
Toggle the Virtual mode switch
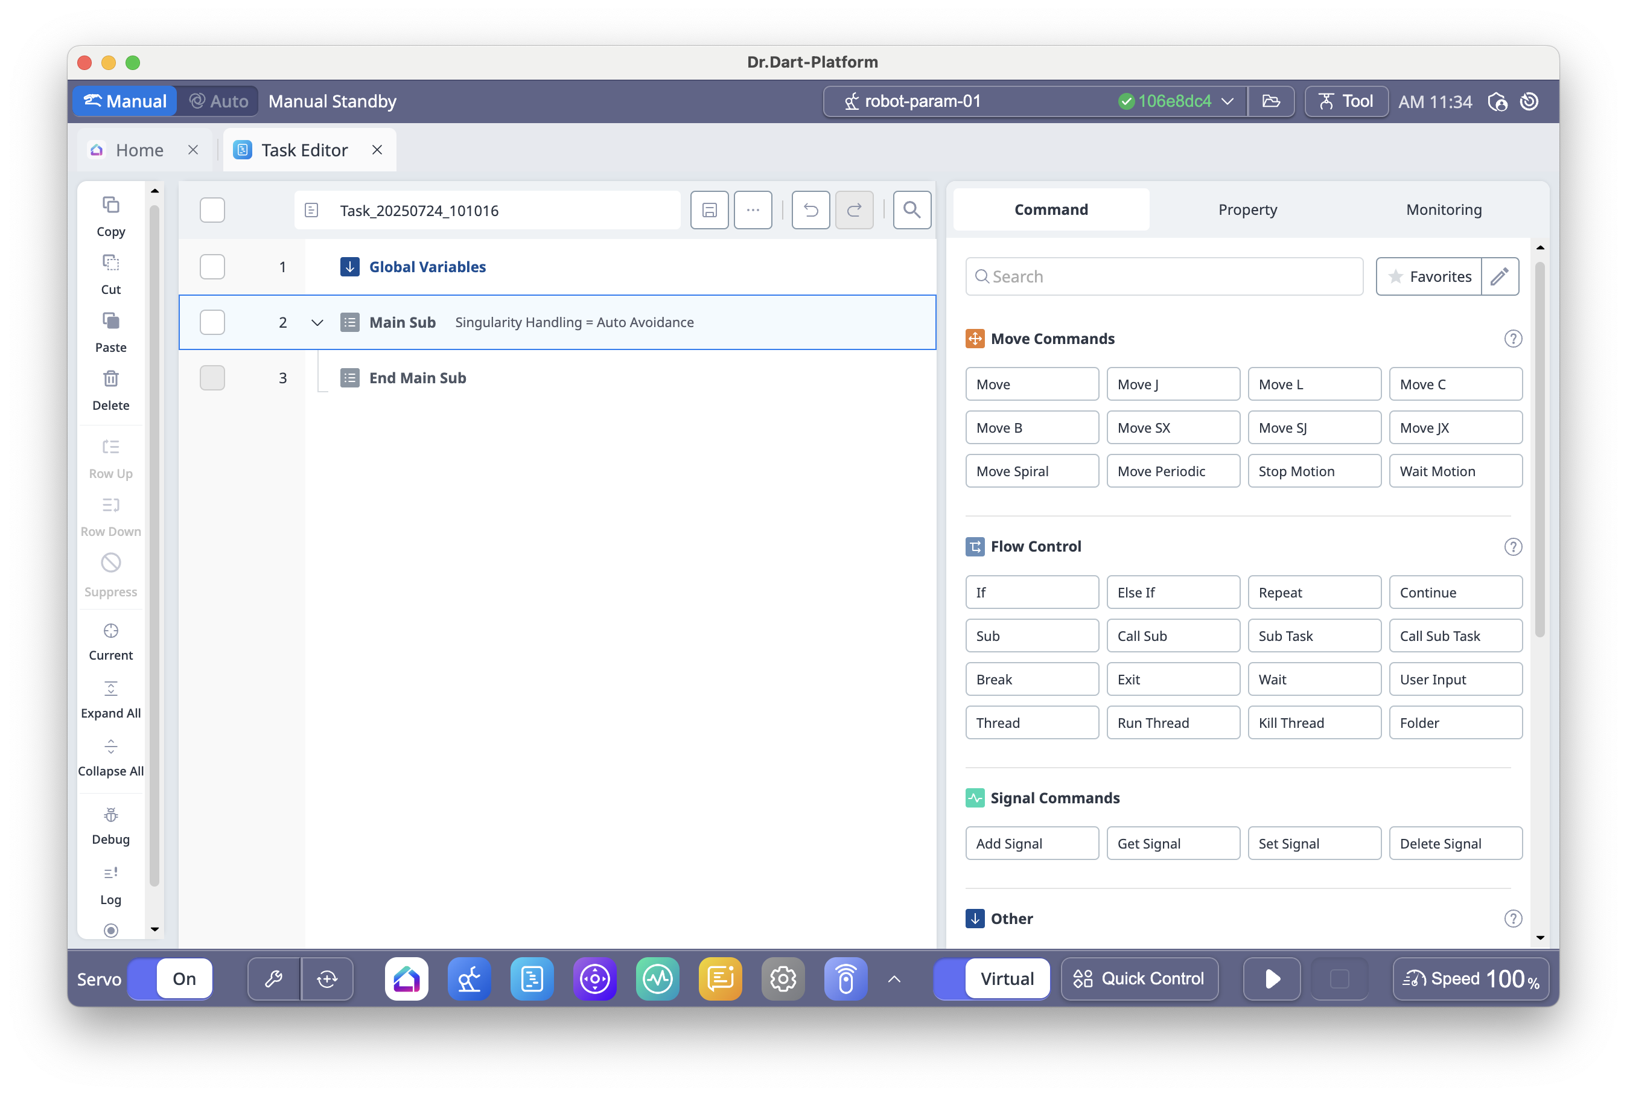point(992,978)
